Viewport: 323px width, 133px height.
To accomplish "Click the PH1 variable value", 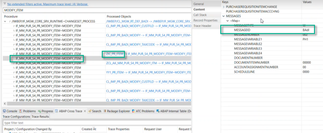I will tap(305, 39).
